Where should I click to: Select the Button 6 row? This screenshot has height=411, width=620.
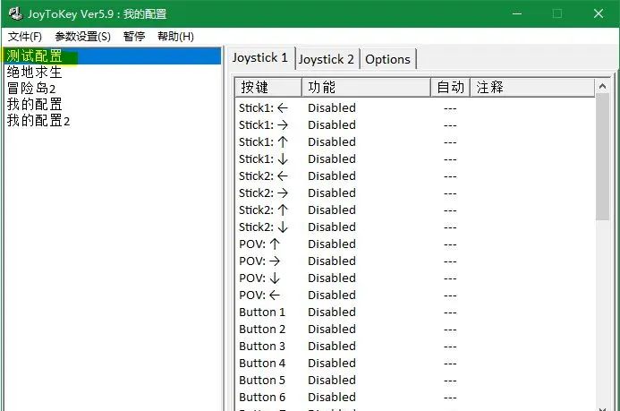415,398
